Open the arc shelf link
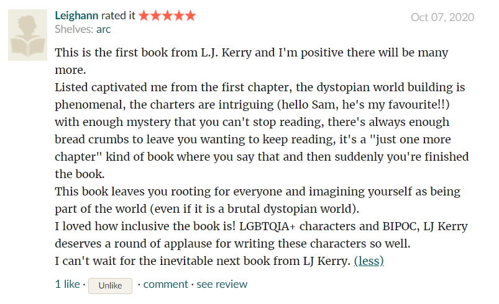 click(x=103, y=29)
